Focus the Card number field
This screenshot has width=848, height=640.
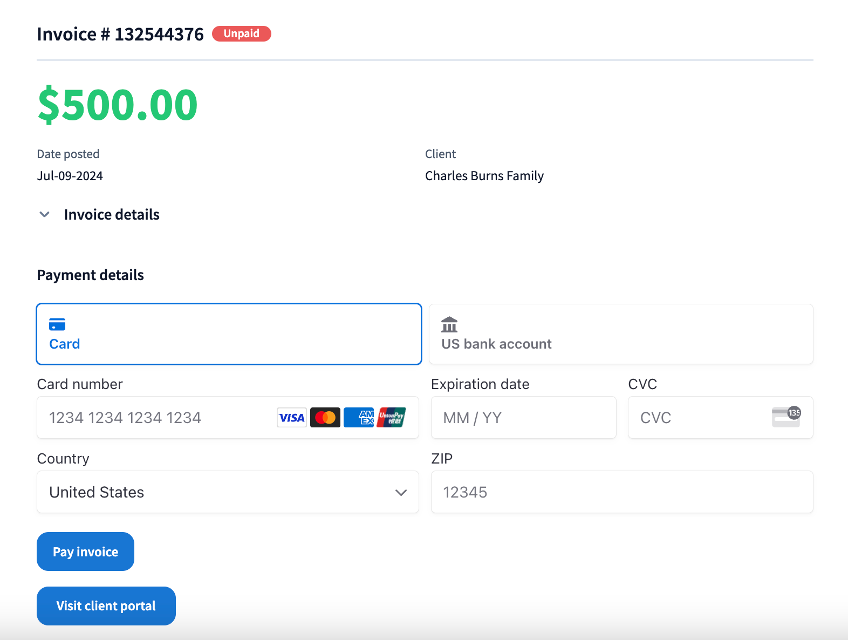coord(156,418)
